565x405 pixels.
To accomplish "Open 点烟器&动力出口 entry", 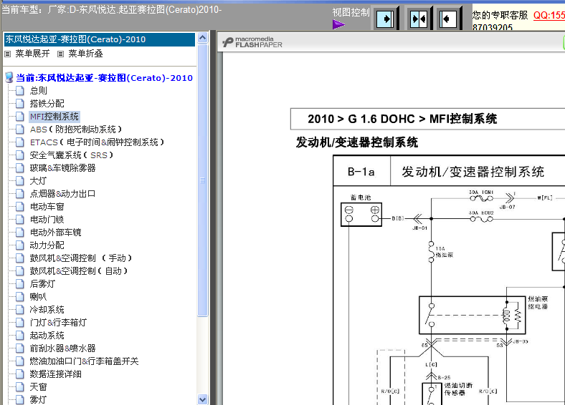I will coord(62,193).
